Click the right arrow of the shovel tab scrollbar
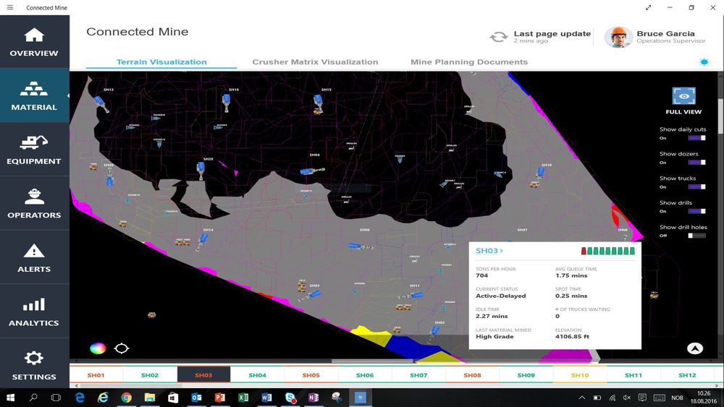This screenshot has height=407, width=724. (x=717, y=385)
